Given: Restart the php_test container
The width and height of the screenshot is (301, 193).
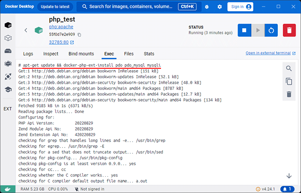Looking at the screenshot, I should (x=271, y=30).
